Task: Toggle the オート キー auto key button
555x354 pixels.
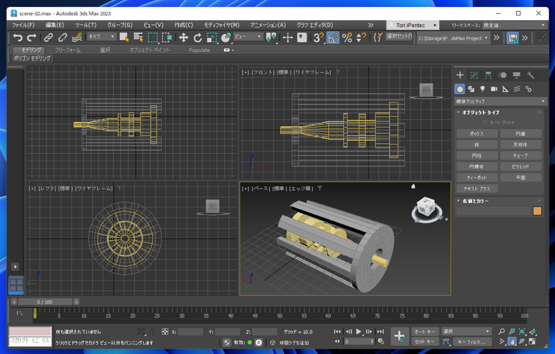Action: click(x=425, y=331)
